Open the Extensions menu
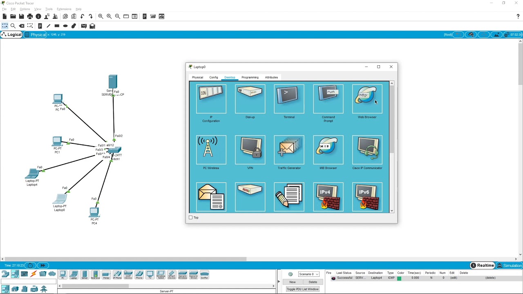 pos(64,9)
